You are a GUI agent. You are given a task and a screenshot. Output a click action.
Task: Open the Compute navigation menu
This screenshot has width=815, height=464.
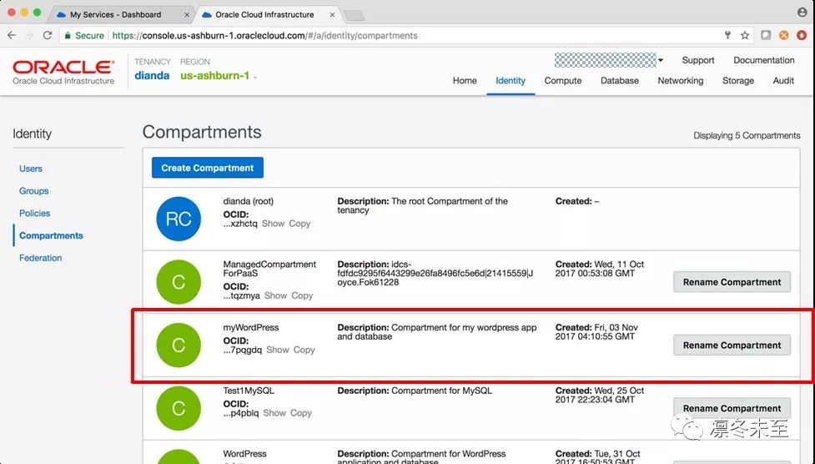click(x=563, y=81)
